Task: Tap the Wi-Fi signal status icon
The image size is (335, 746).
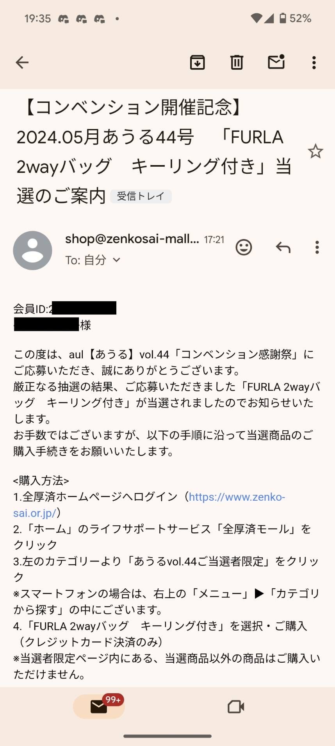Action: 256,18
